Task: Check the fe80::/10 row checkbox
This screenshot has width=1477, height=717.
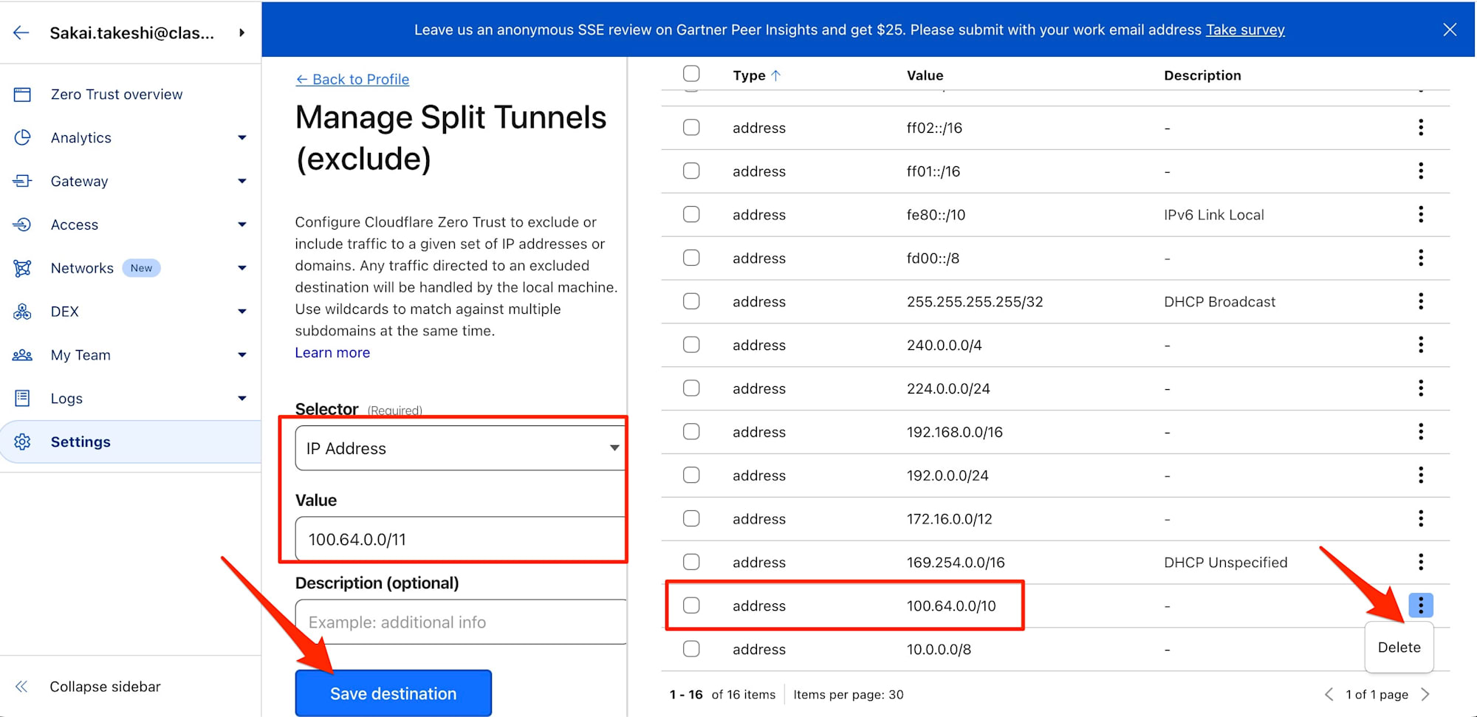Action: pos(691,215)
